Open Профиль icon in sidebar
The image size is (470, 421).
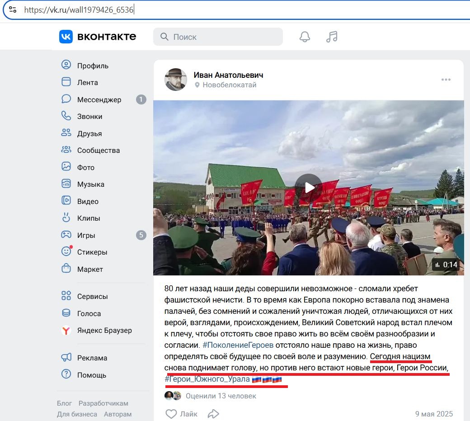66,65
